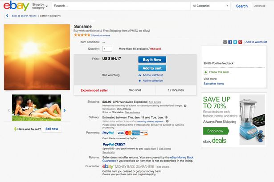Share listing via email icon
The image size is (274, 182).
[225, 42]
